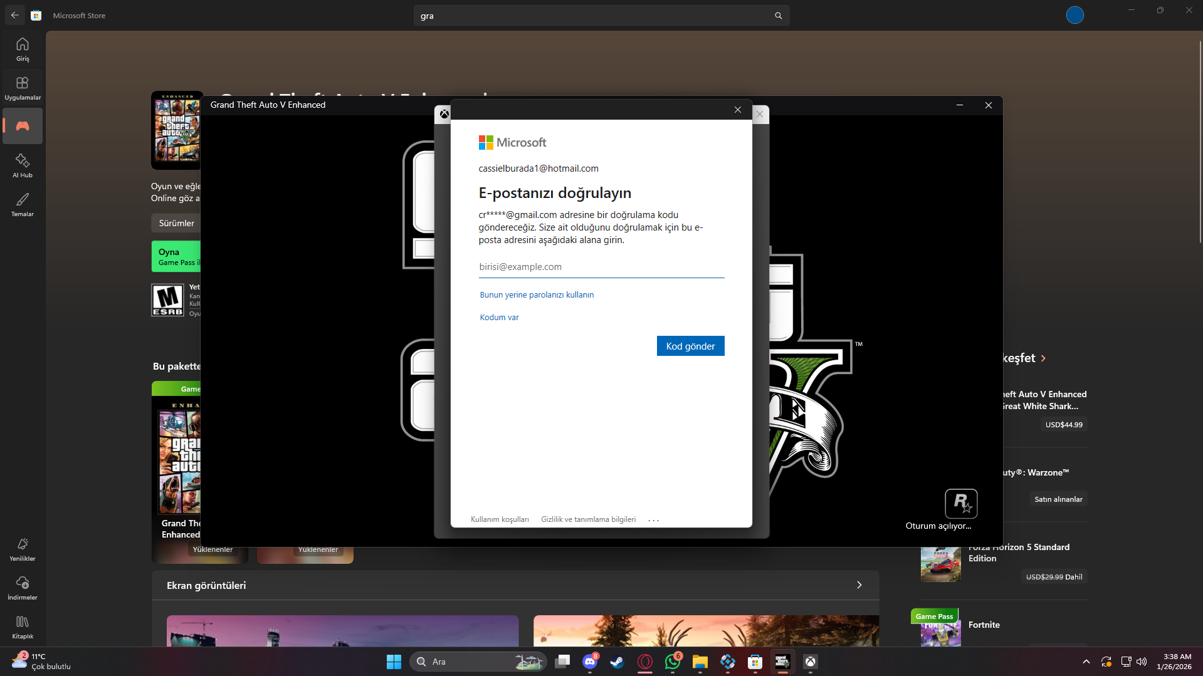
Task: Click the volume speaker tray icon
Action: 1142,662
